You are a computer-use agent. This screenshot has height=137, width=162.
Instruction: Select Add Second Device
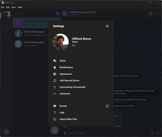point(81,80)
